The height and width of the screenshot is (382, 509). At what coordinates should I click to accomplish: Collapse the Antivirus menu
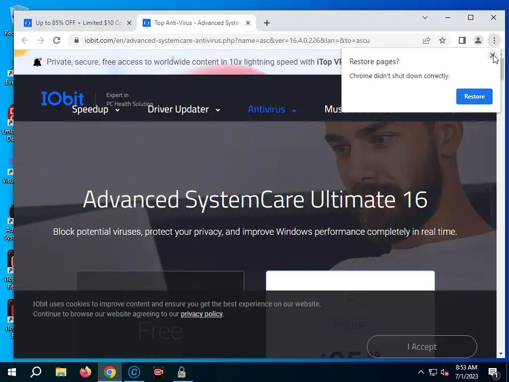[x=272, y=109]
